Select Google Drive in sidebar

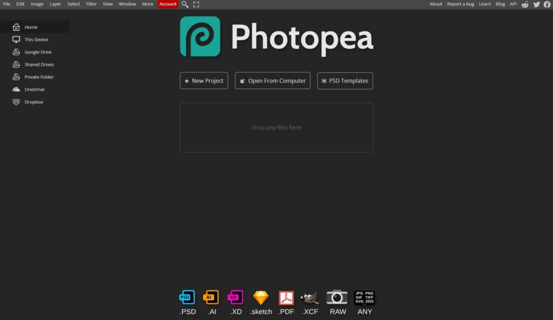pos(38,52)
